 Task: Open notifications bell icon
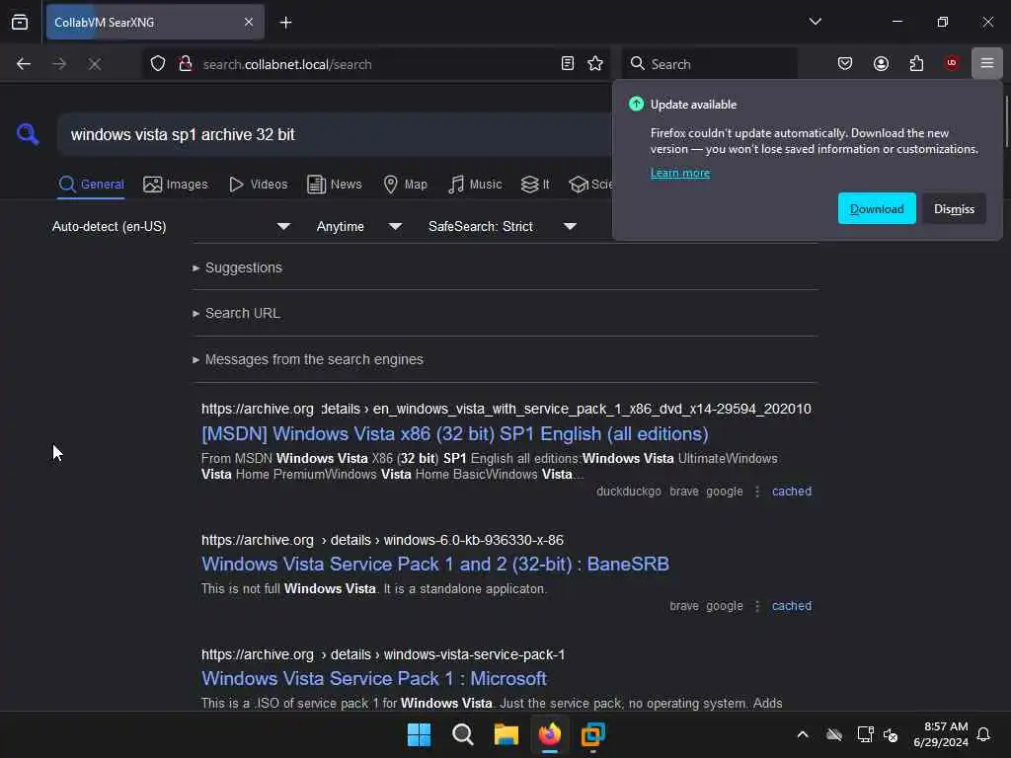point(984,734)
